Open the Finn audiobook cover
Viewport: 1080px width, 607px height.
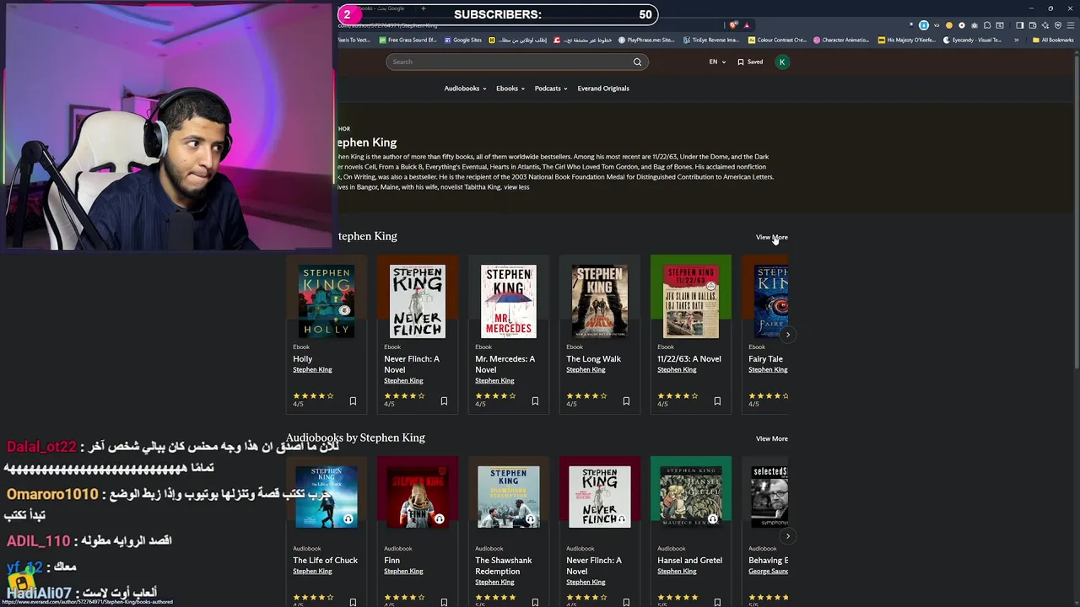[x=417, y=498]
